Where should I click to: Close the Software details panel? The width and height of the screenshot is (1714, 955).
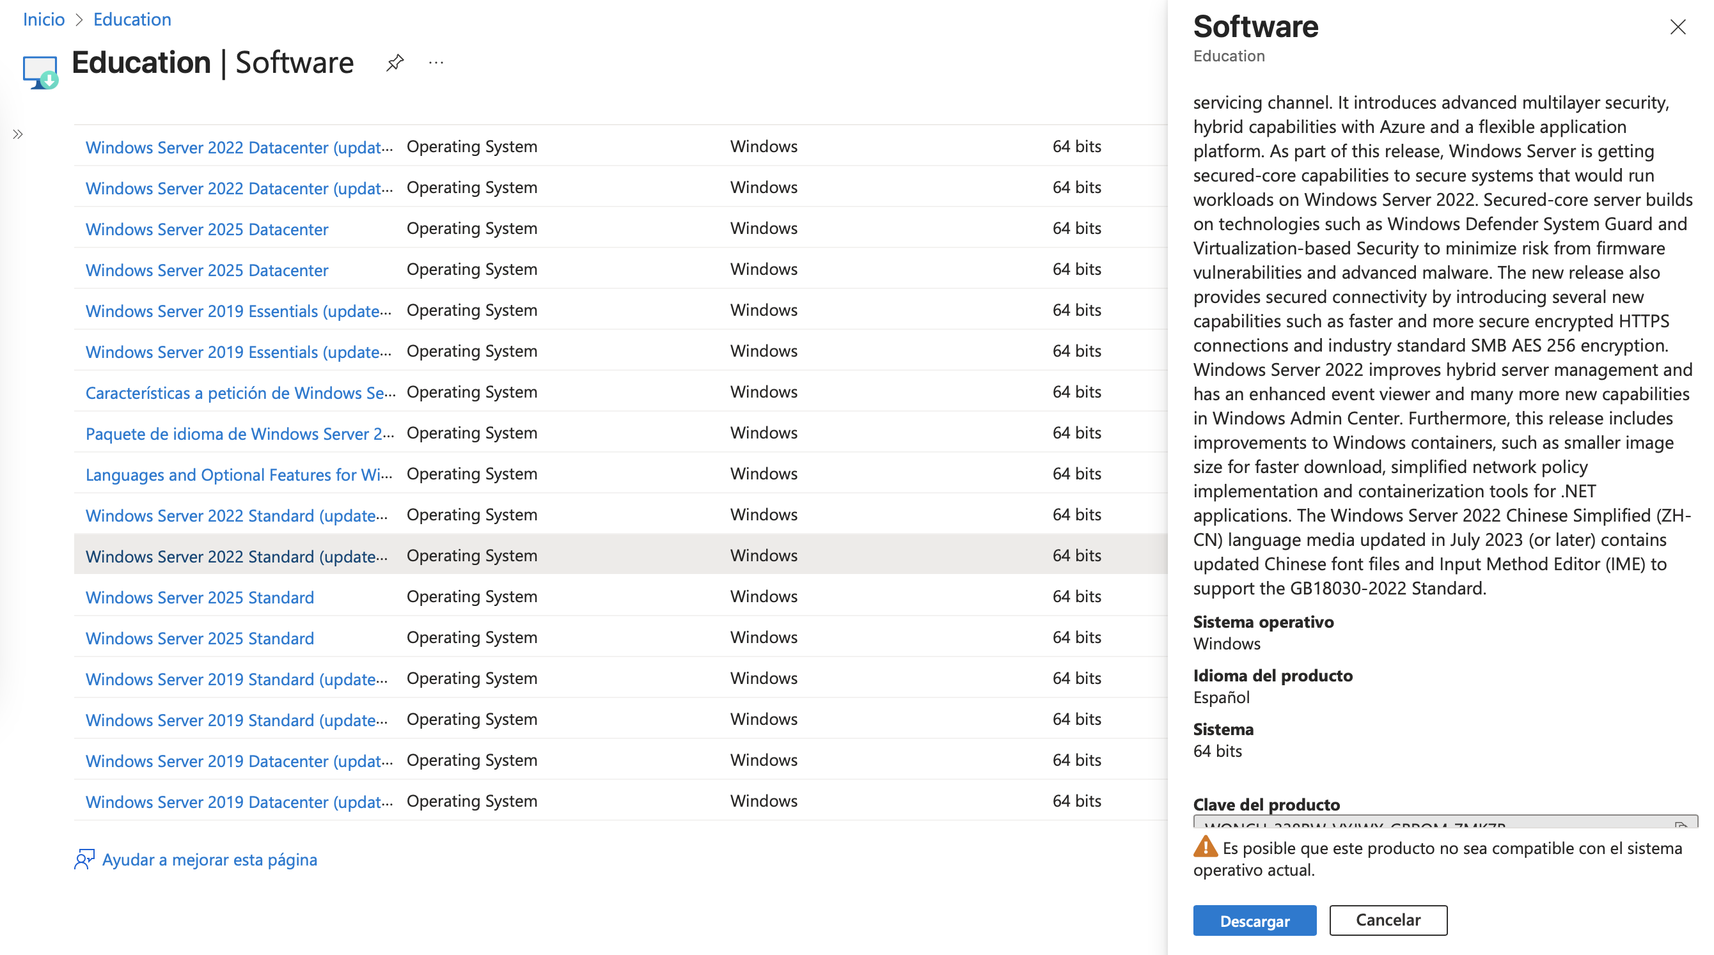click(x=1678, y=27)
